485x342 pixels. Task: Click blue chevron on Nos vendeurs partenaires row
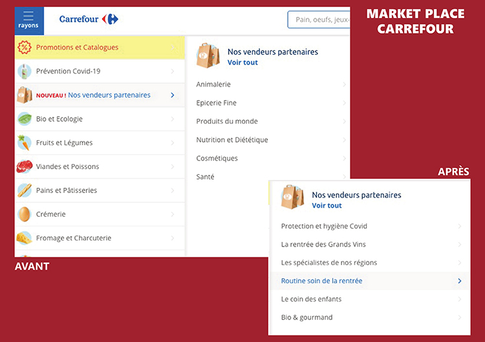(x=173, y=95)
